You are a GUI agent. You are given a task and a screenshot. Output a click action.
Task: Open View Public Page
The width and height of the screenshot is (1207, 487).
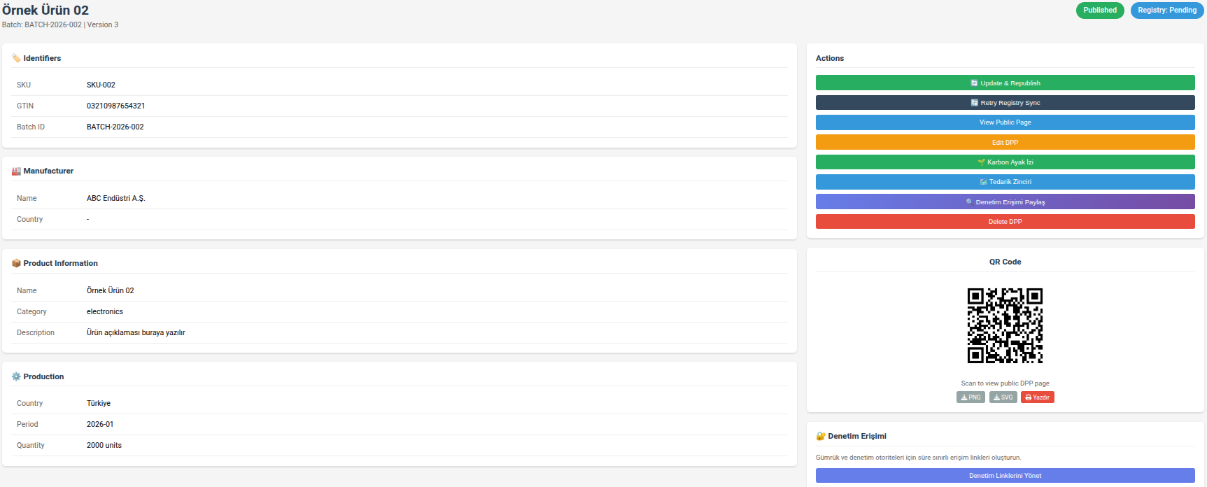1005,122
